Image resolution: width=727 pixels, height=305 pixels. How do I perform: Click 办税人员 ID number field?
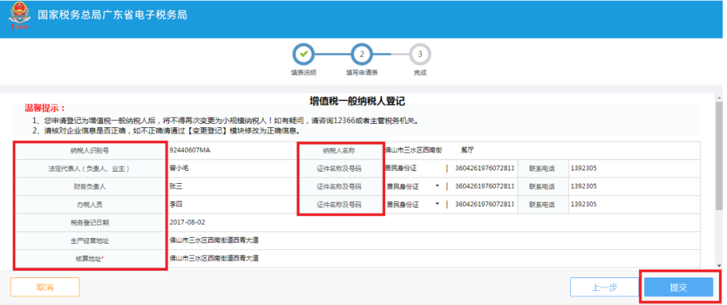click(x=483, y=205)
